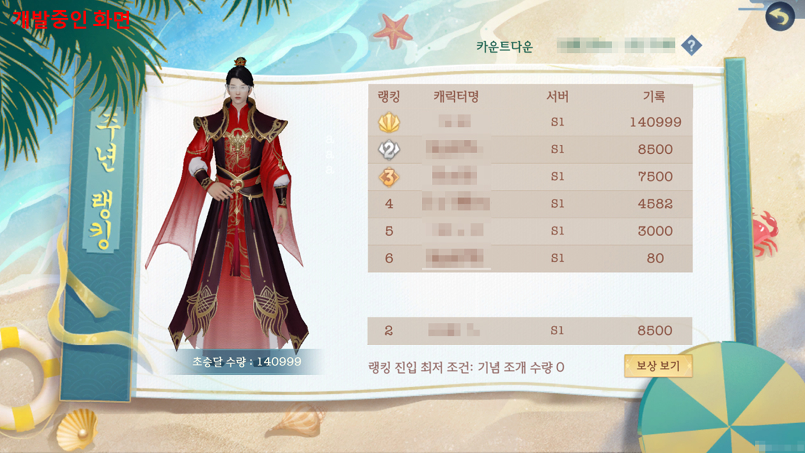This screenshot has height=453, width=805.
Task: Click the silver second-place rank badge
Action: [389, 149]
